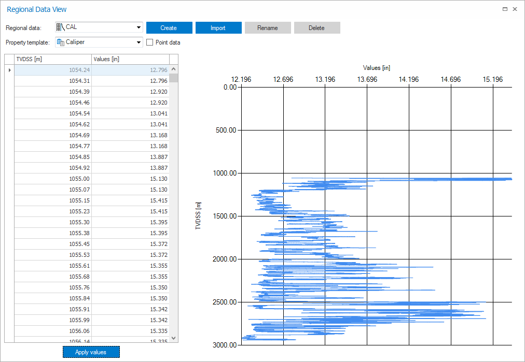Expand the Property template dropdown

[x=139, y=42]
